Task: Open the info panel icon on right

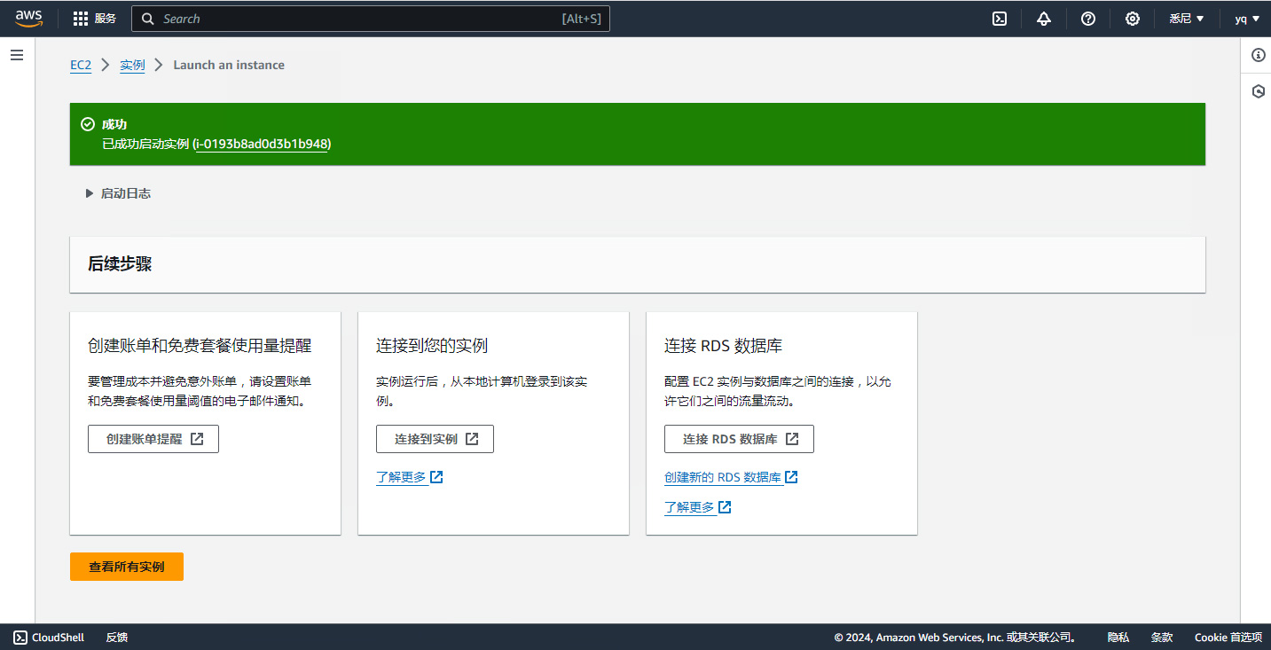Action: coord(1258,55)
